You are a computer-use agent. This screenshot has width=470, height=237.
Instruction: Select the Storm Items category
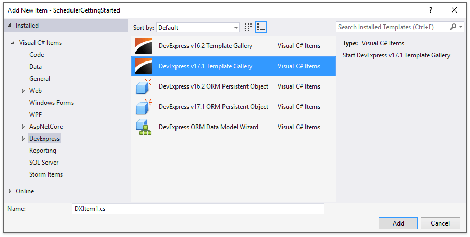[46, 174]
